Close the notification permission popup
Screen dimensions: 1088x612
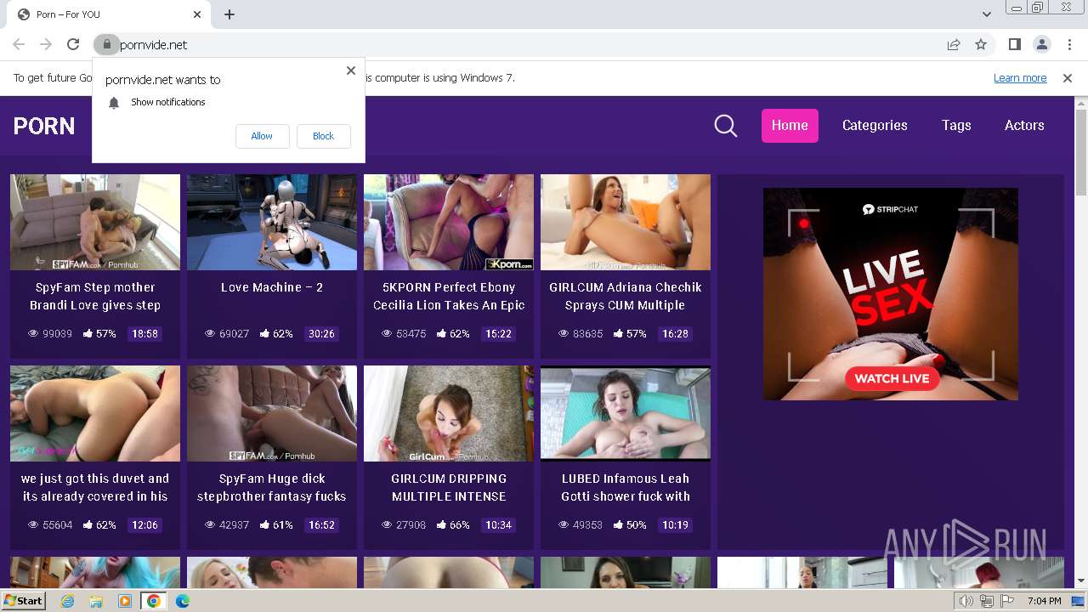pos(351,71)
